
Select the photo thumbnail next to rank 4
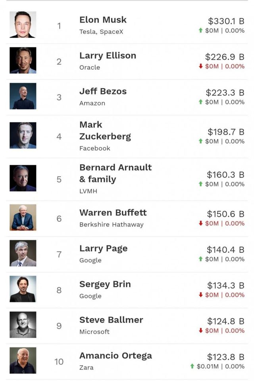[23, 136]
